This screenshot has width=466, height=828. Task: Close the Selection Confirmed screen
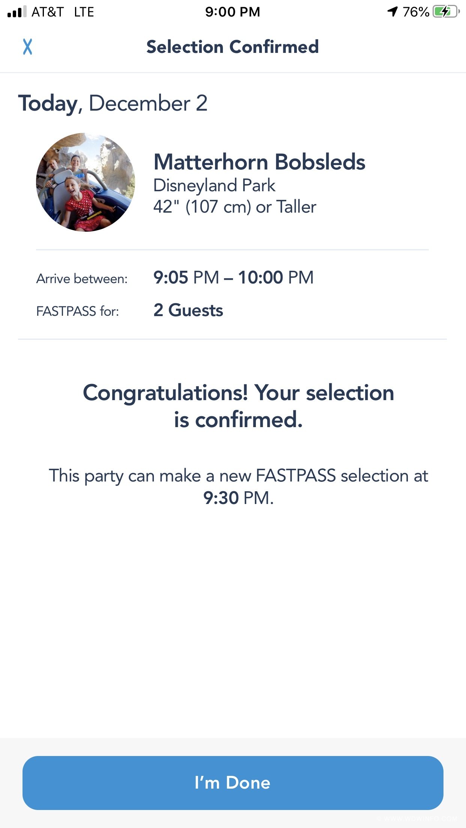pos(27,47)
